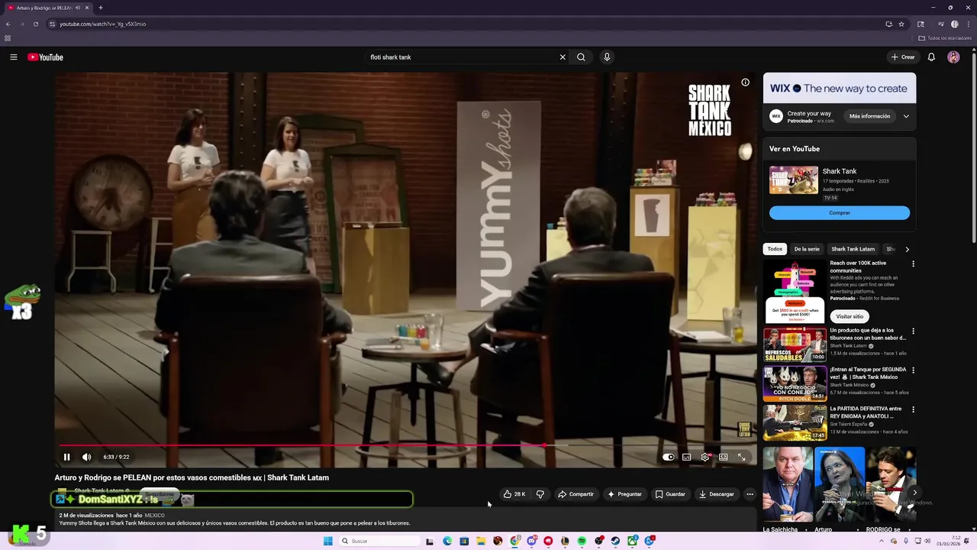Open the YouTube hamburger guide menu

14,57
